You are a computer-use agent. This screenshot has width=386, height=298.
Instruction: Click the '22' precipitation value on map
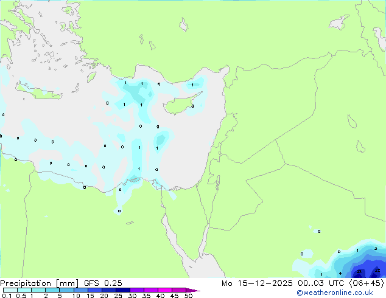click(377, 270)
